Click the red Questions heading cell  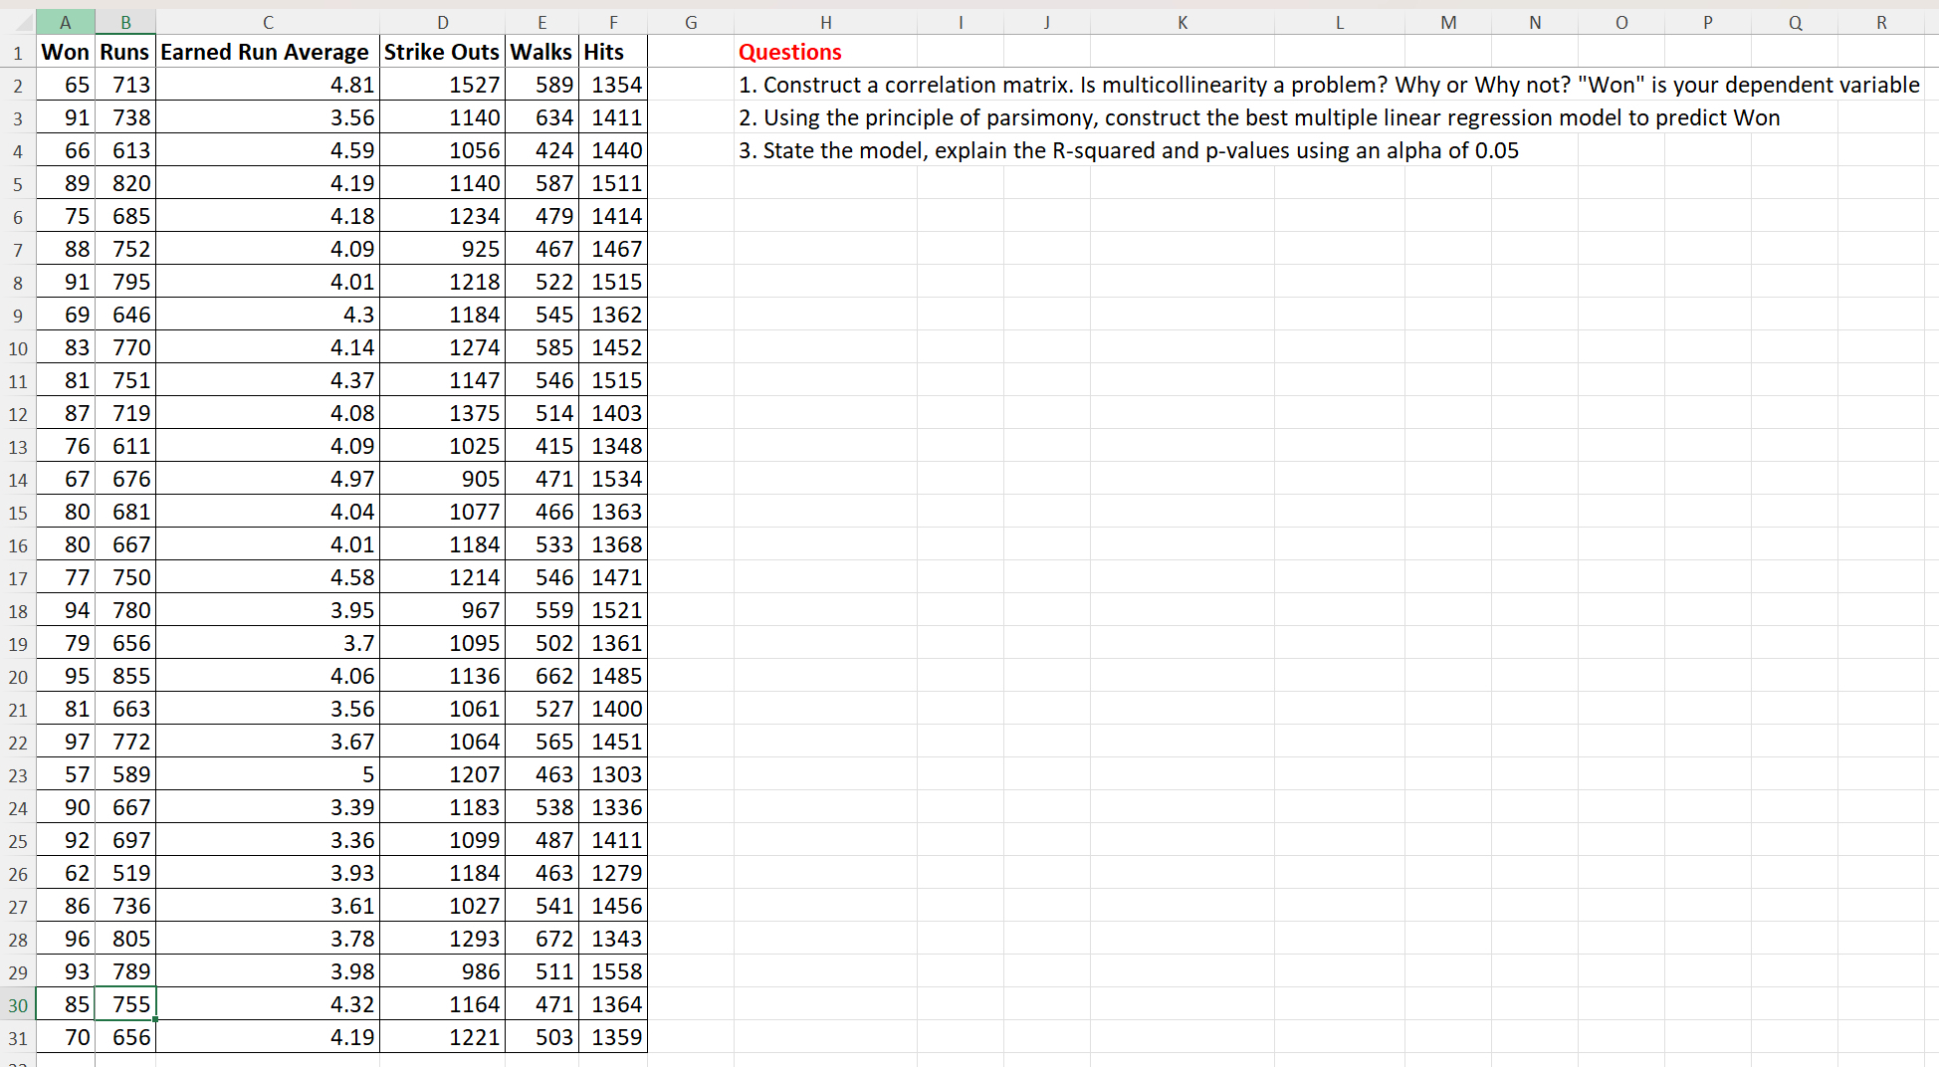pos(789,52)
